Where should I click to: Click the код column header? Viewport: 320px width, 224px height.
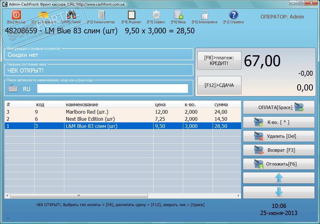click(x=49, y=104)
